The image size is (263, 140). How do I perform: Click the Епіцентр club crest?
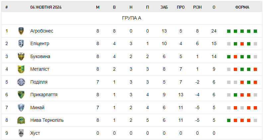coord(21,43)
